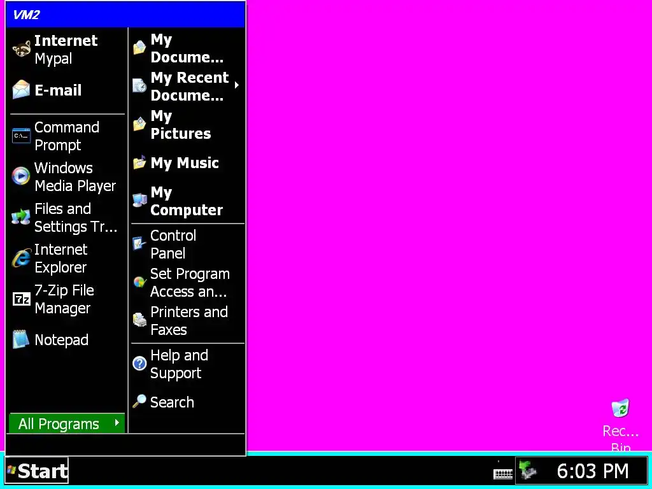Image resolution: width=652 pixels, height=489 pixels.
Task: Click the VM2 user name header
Action: (27, 15)
